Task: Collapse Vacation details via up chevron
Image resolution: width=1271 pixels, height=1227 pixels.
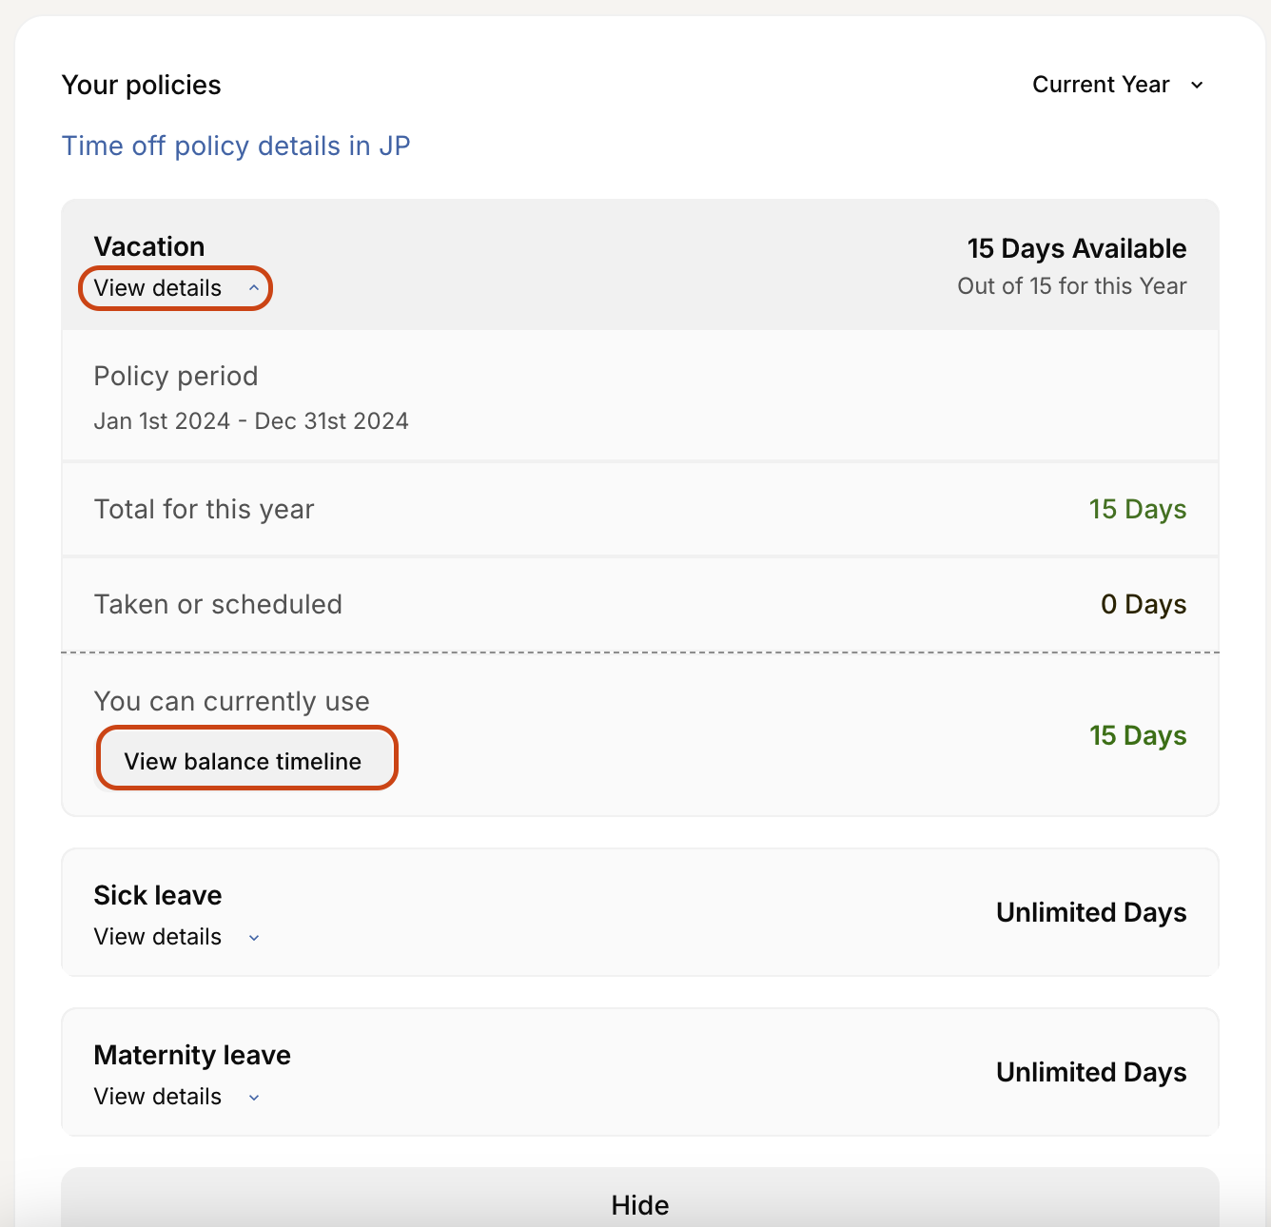Action: click(254, 288)
